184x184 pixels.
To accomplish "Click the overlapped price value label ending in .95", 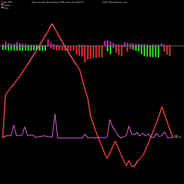I will [178, 137].
